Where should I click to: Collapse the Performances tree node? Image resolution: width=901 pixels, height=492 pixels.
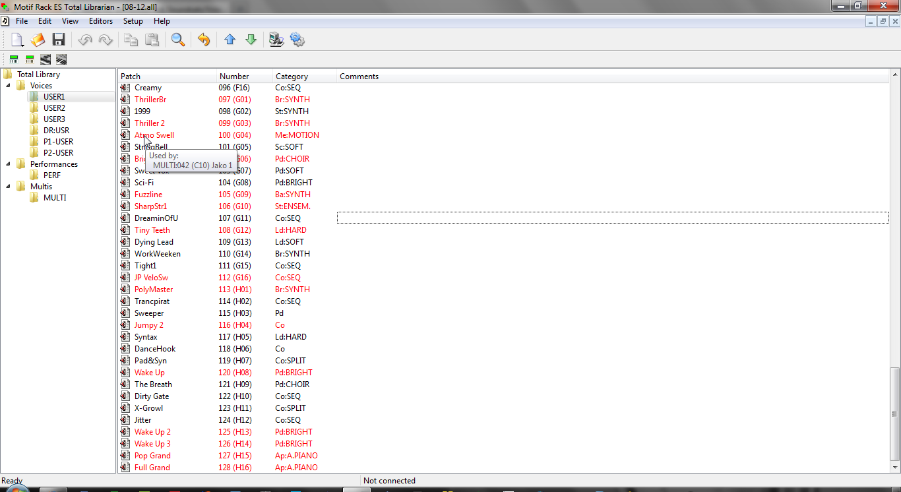point(9,164)
